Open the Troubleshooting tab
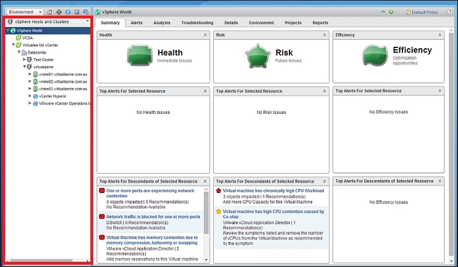Viewport: 458px width, 267px height. tap(197, 23)
